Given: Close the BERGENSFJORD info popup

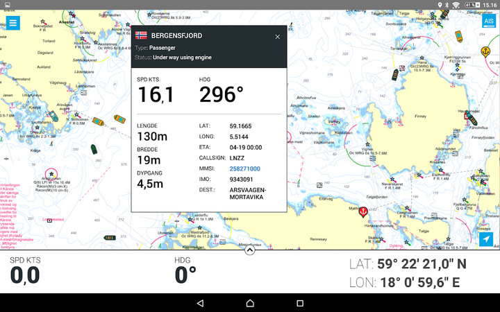Looking at the screenshot, I should (278, 37).
